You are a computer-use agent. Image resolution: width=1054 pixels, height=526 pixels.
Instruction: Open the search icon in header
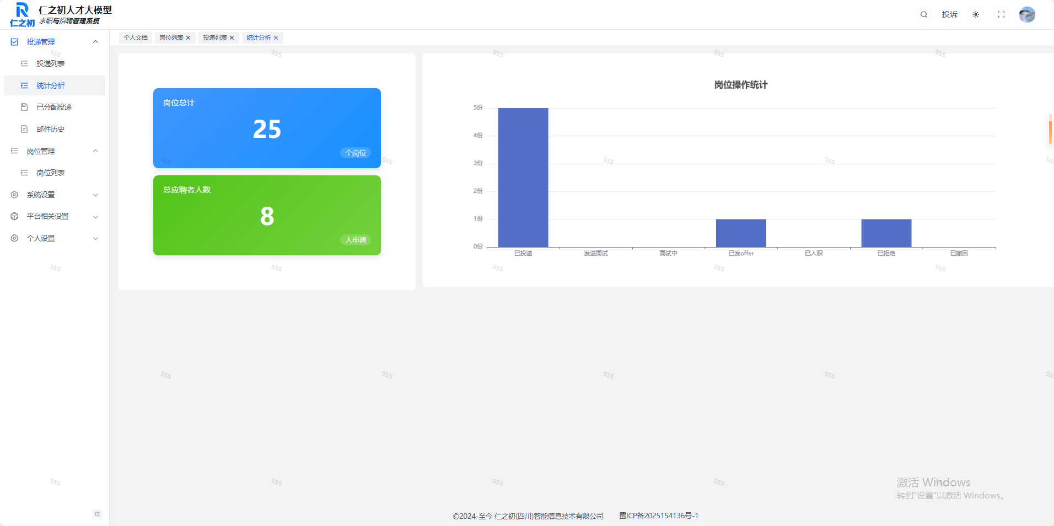pyautogui.click(x=924, y=14)
